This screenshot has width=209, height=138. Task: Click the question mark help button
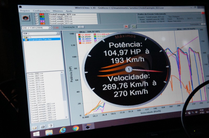point(51,126)
